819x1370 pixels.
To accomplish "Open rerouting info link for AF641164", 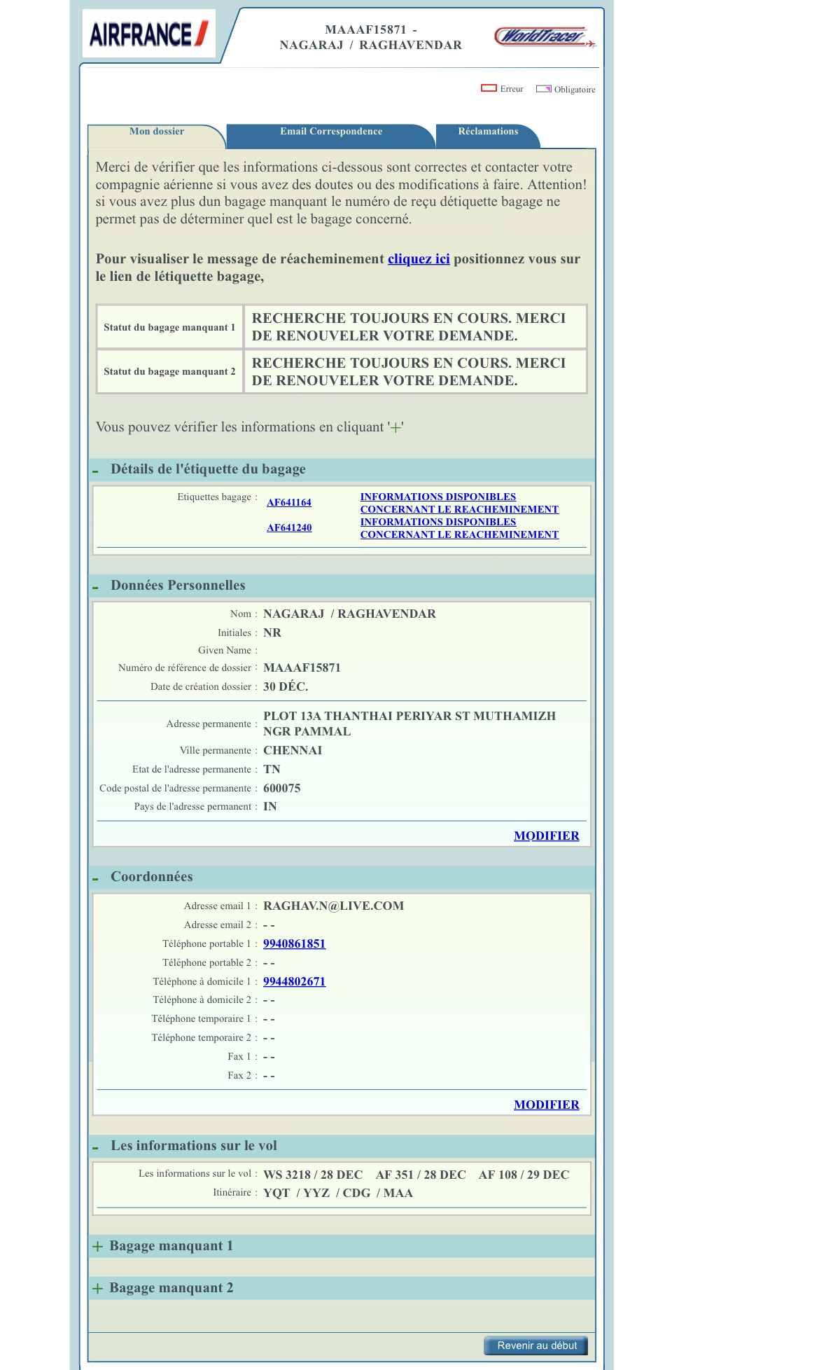I will pyautogui.click(x=459, y=503).
